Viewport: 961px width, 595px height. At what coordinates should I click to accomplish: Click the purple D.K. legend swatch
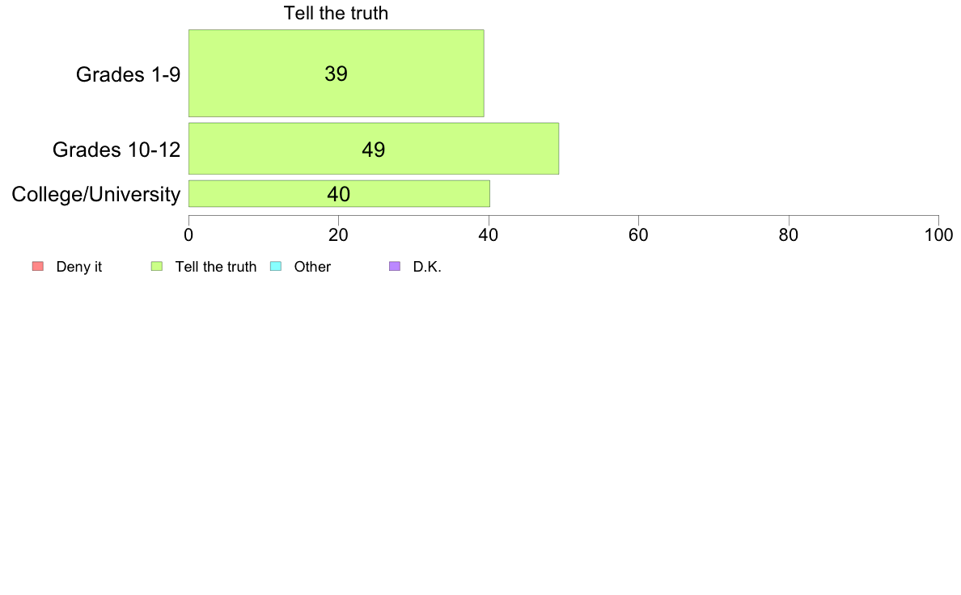pos(395,266)
